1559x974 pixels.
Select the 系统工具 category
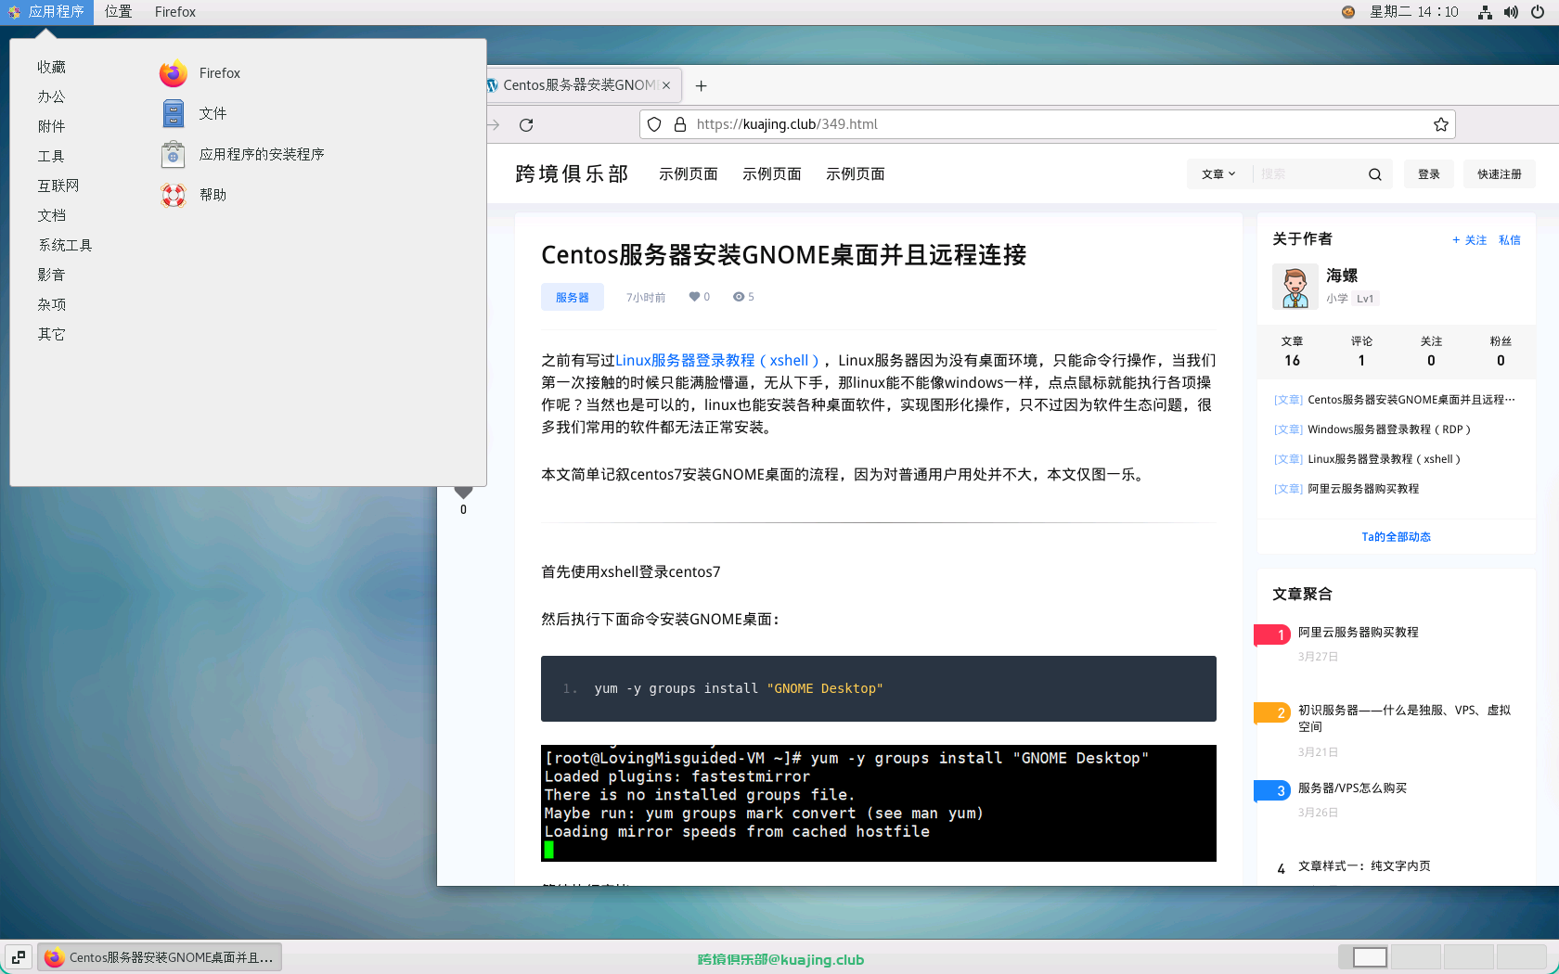tap(65, 245)
